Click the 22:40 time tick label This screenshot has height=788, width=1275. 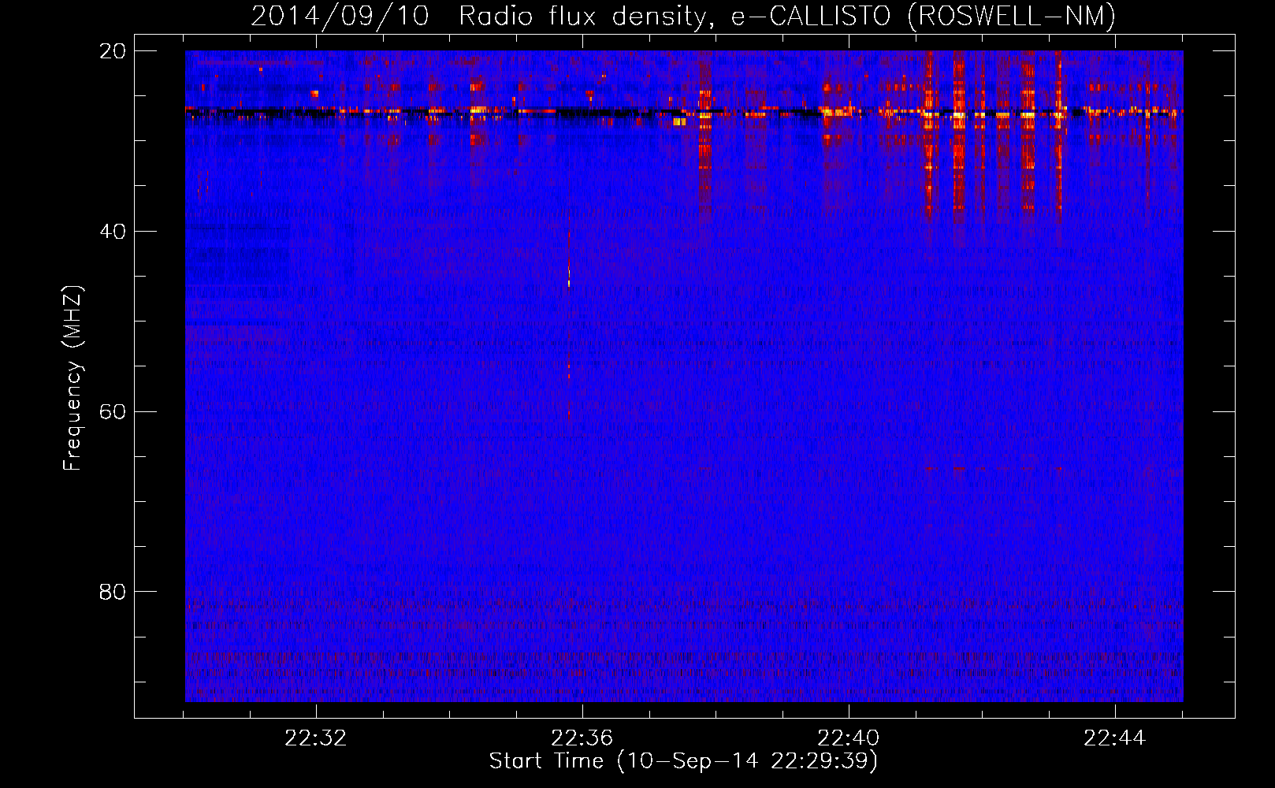pos(849,738)
